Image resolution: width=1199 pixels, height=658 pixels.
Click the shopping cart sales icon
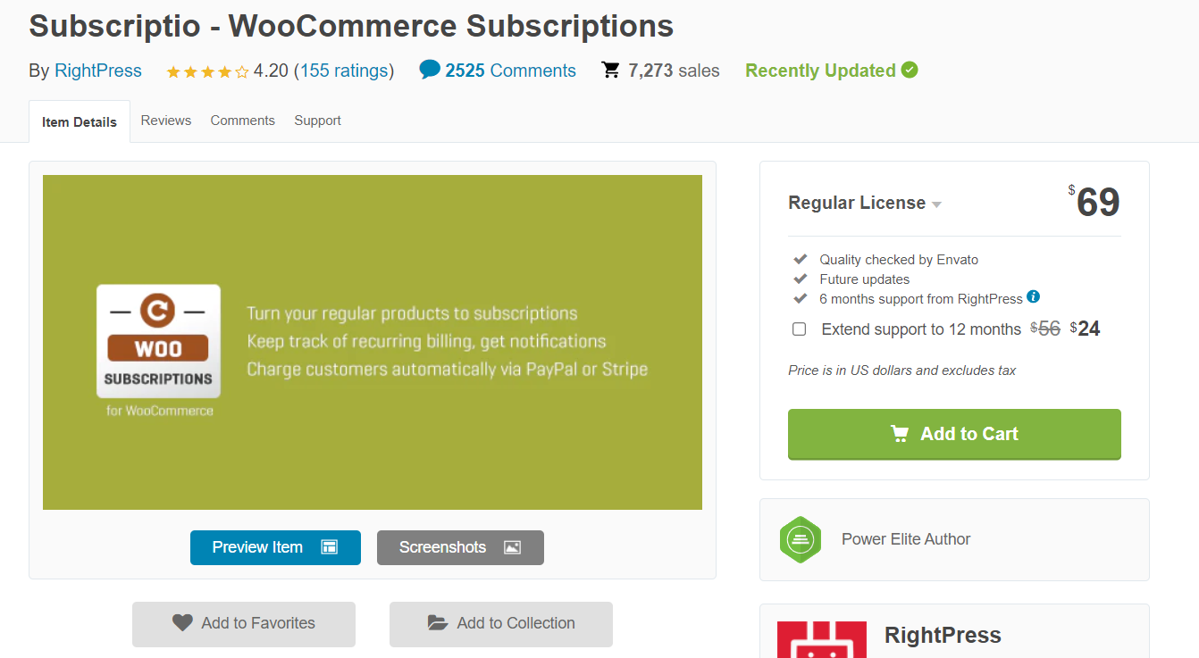(x=611, y=70)
